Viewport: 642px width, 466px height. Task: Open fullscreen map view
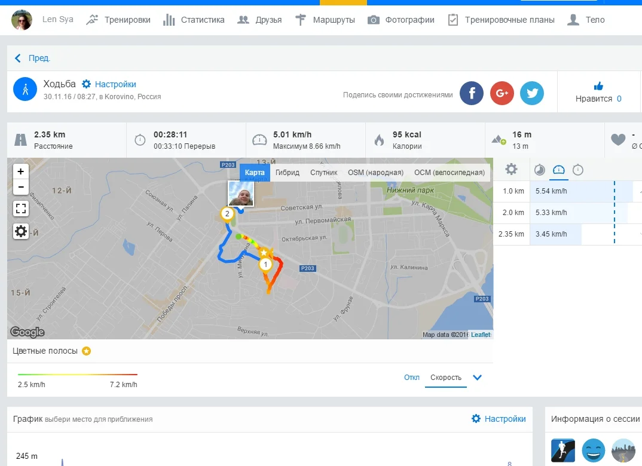tap(21, 209)
